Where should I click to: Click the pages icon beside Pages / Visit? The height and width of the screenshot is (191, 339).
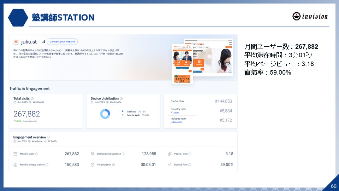[x=169, y=154]
